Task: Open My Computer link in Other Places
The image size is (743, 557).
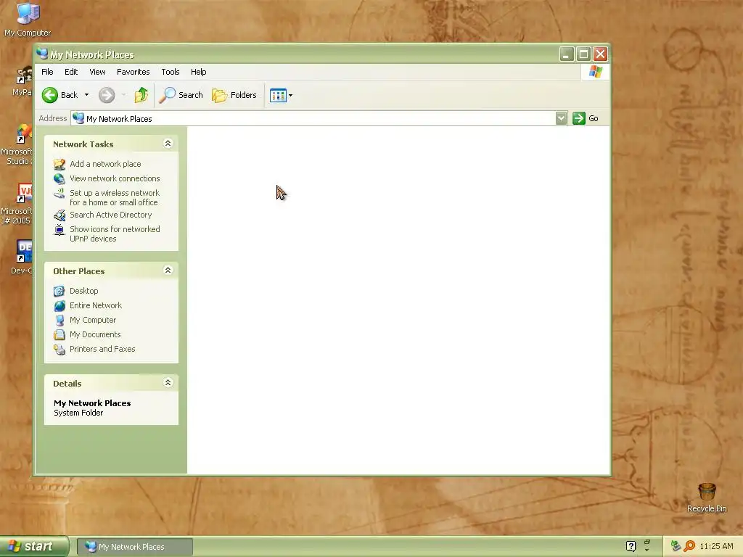Action: 93,320
